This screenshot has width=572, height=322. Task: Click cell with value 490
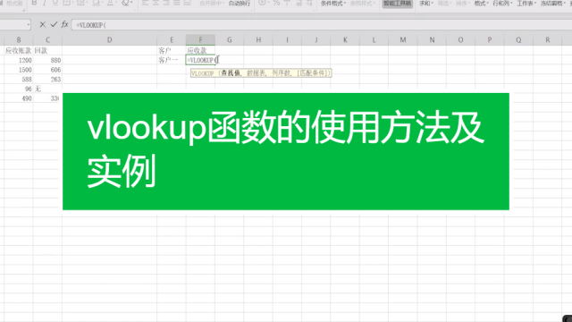click(x=19, y=97)
